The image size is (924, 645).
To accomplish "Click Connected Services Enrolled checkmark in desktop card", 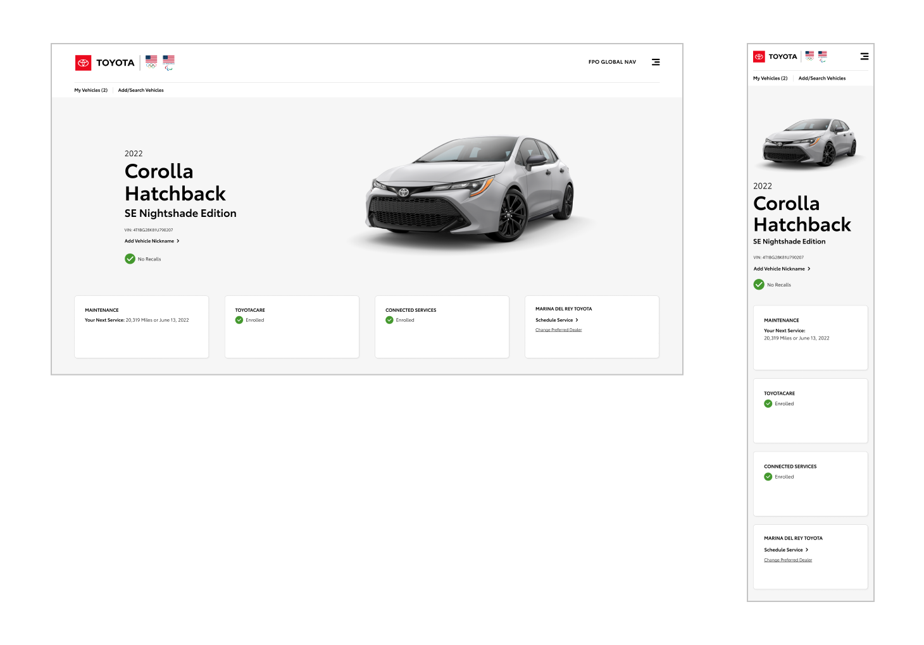I will [x=389, y=320].
